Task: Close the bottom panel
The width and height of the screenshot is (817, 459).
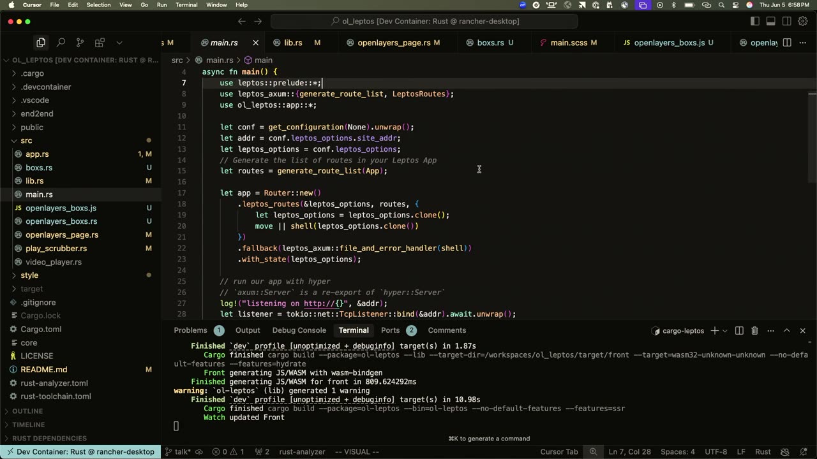Action: (x=803, y=331)
